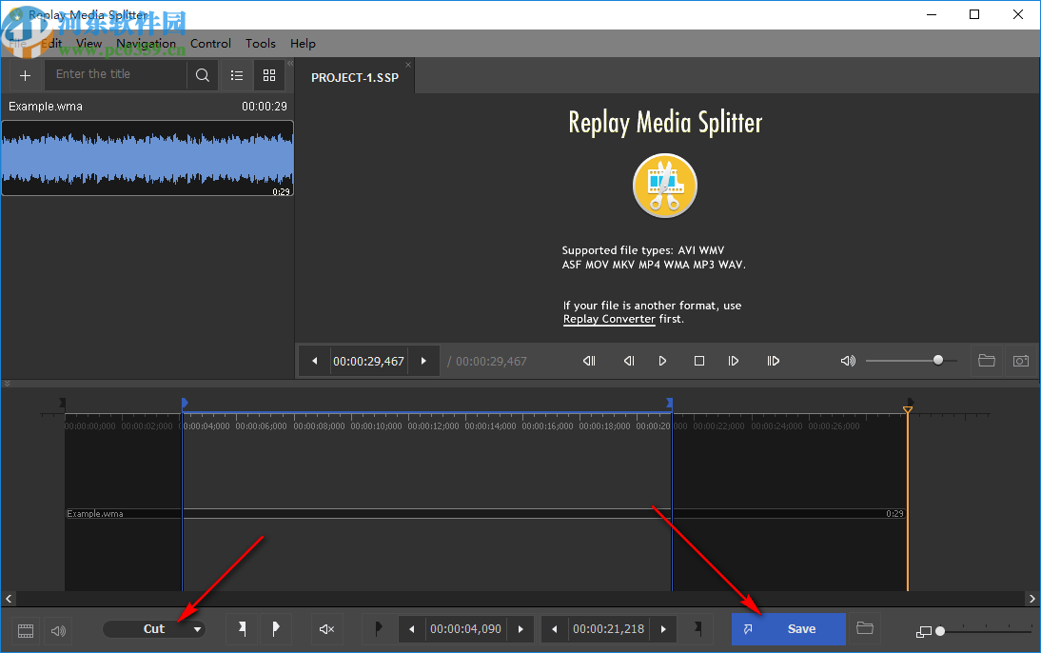1041x653 pixels.
Task: Capture a snapshot with the camera icon
Action: (x=1021, y=361)
